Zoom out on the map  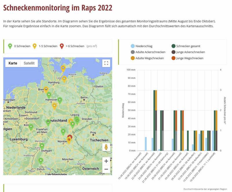pyautogui.click(x=106, y=169)
